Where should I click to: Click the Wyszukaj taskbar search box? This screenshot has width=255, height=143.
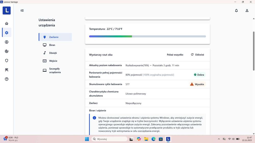coord(109,139)
